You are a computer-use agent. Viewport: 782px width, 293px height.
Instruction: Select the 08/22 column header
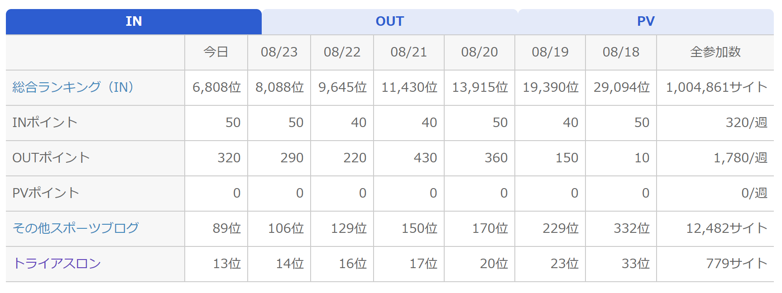pyautogui.click(x=342, y=52)
